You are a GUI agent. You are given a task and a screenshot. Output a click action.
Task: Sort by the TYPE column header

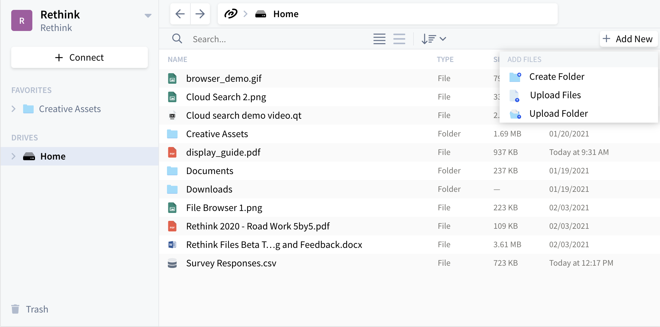pos(445,59)
